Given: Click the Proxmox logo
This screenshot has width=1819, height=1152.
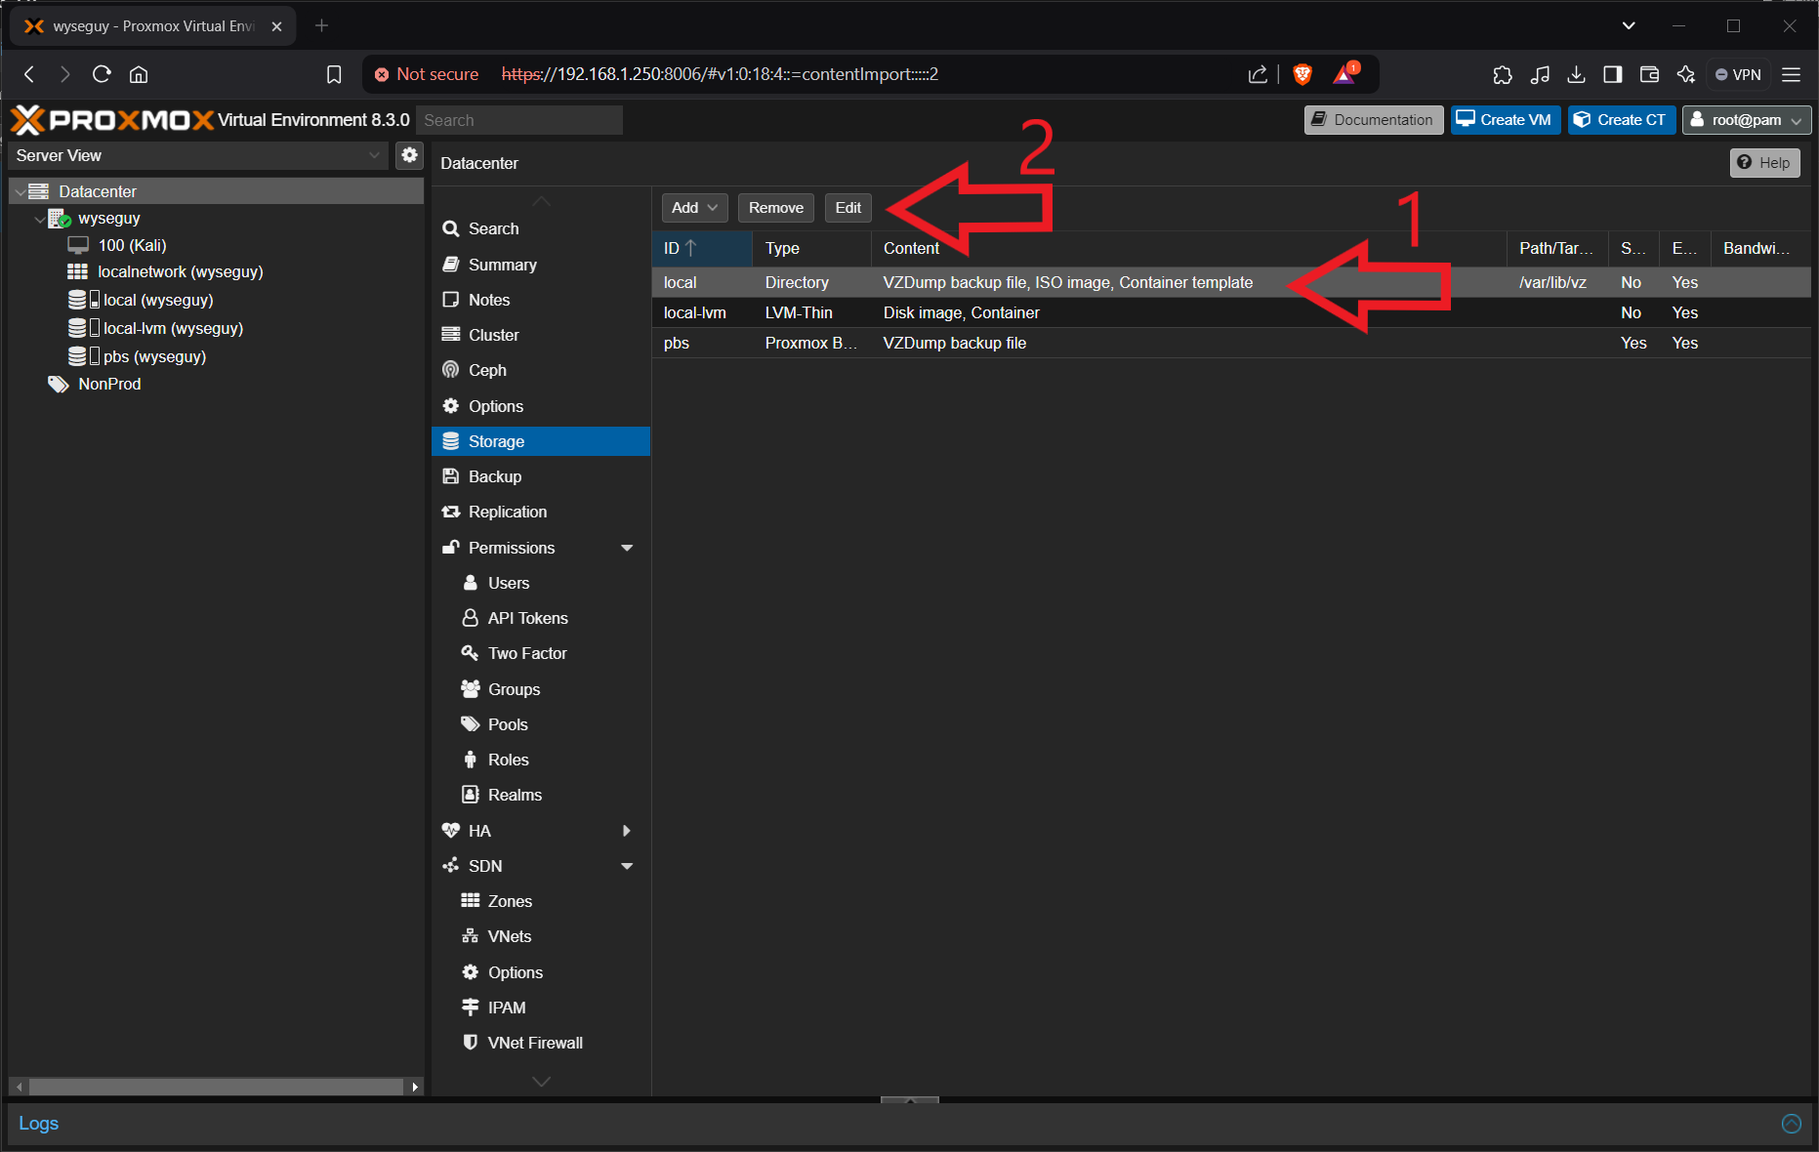Looking at the screenshot, I should coord(112,120).
